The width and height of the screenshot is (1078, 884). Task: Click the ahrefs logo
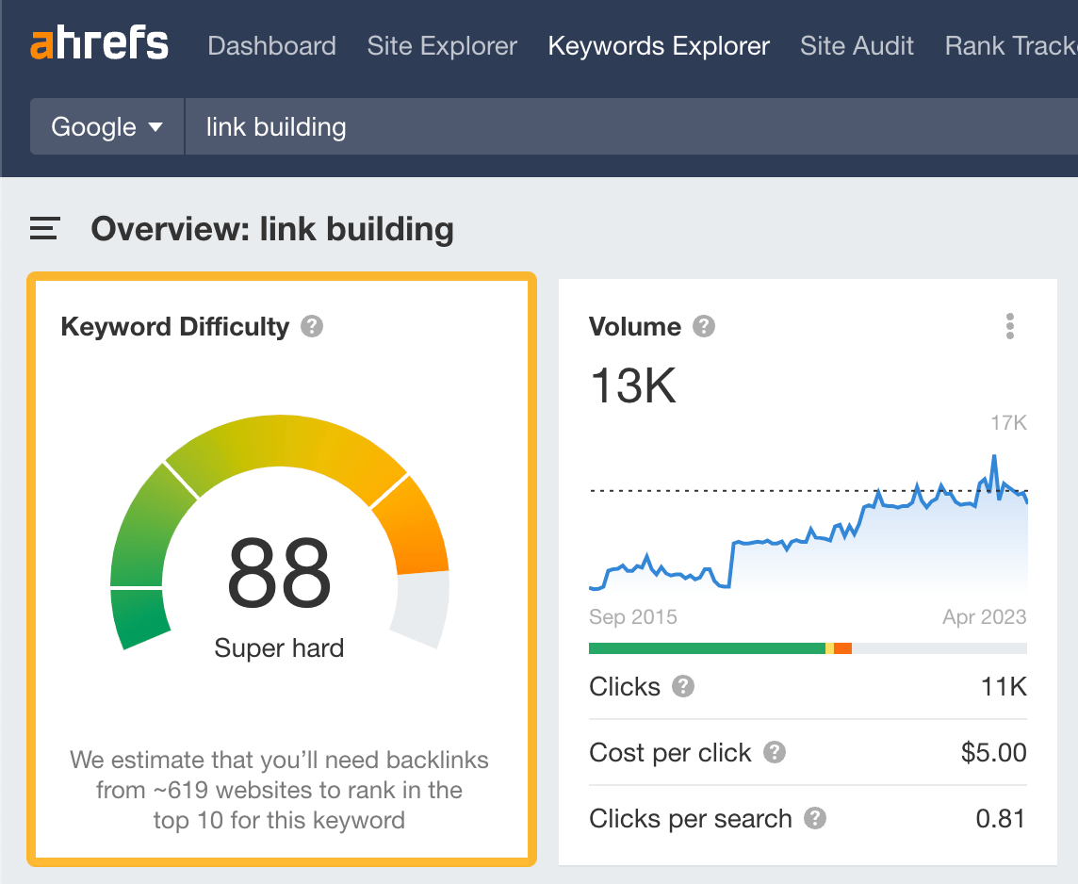tap(100, 43)
